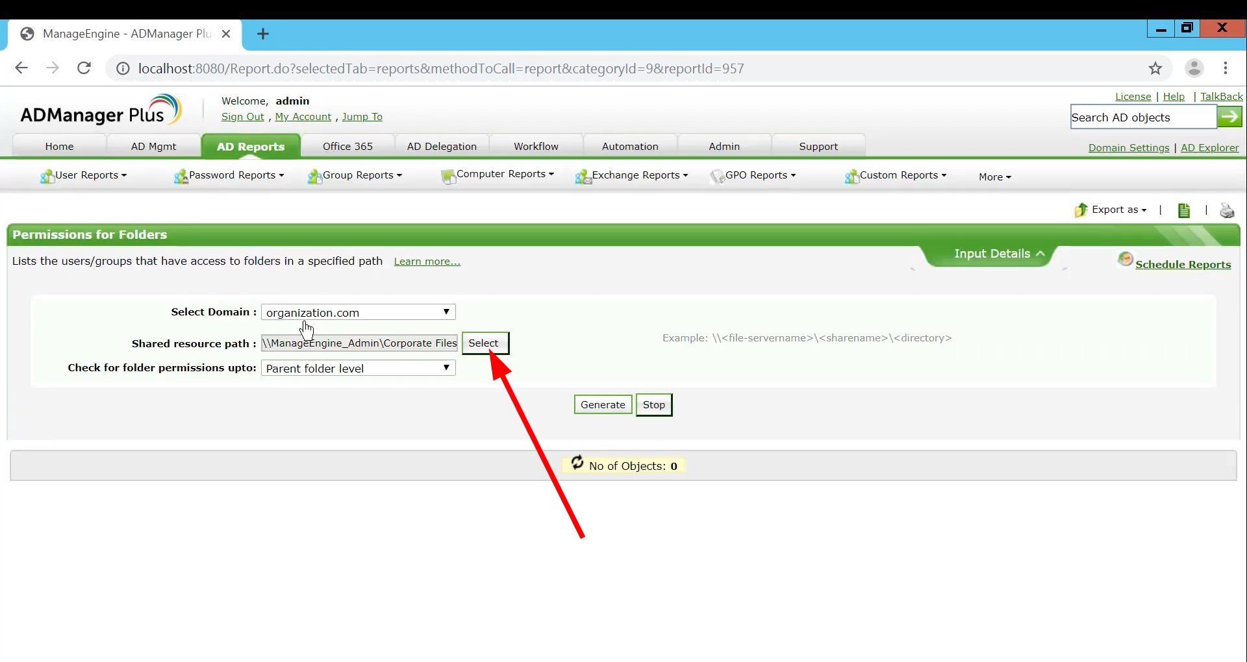The height and width of the screenshot is (662, 1247).
Task: Bookmark this page with the star icon
Action: pos(1155,68)
